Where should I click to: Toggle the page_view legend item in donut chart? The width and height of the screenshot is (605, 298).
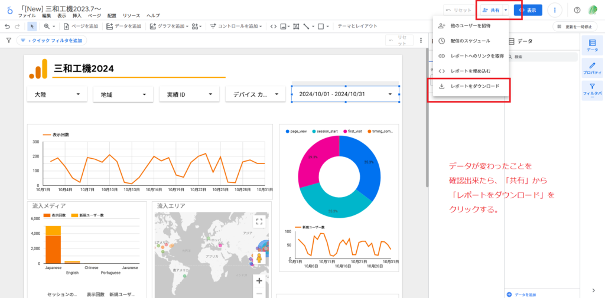click(295, 131)
